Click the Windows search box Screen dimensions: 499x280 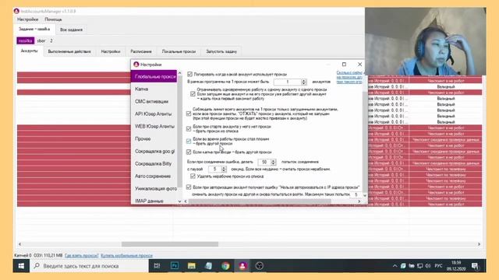coord(89,266)
